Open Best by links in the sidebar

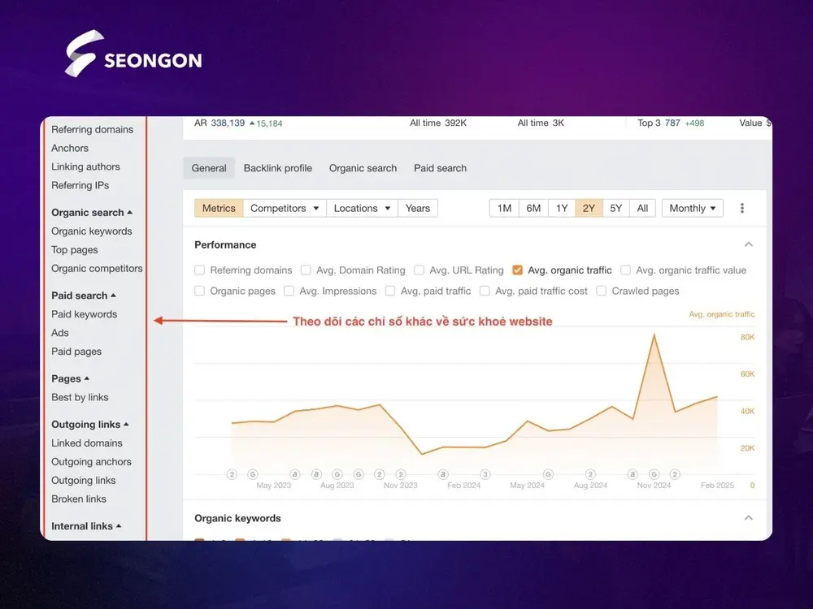click(x=80, y=397)
